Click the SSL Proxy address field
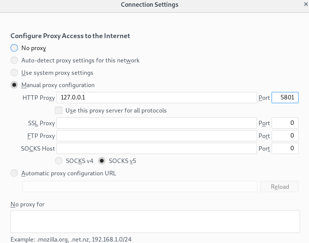The width and height of the screenshot is (309, 243). tap(156, 123)
